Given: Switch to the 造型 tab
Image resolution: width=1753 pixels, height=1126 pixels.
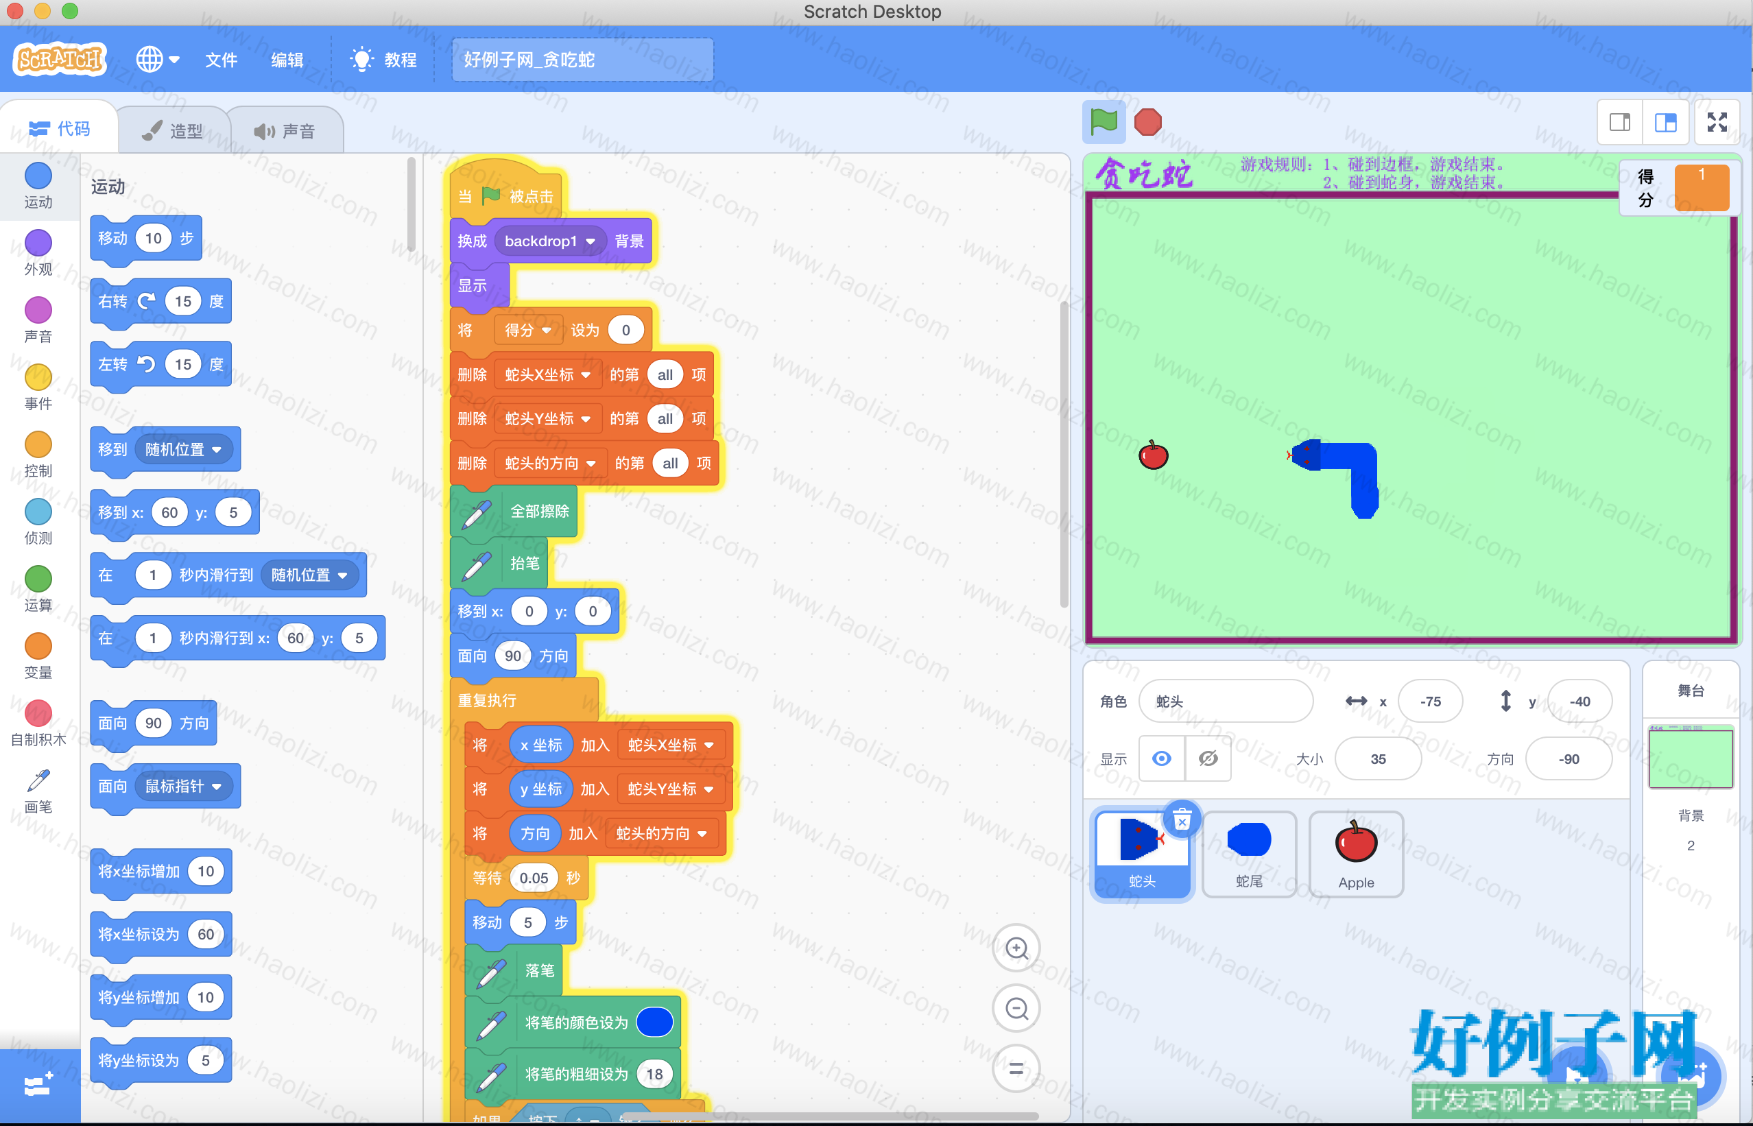Looking at the screenshot, I should coord(173,131).
